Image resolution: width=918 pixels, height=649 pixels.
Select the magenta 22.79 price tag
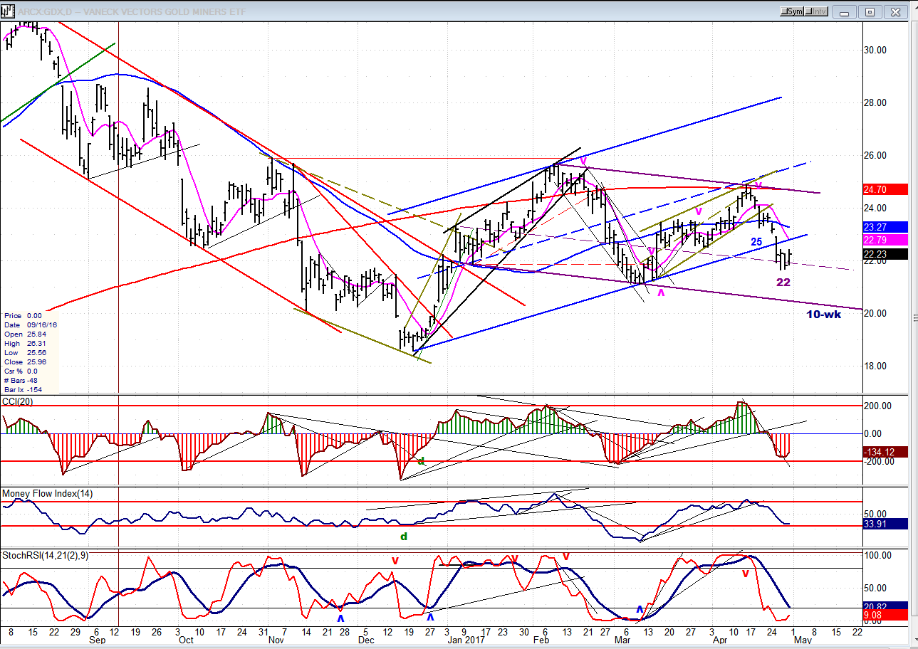[884, 240]
